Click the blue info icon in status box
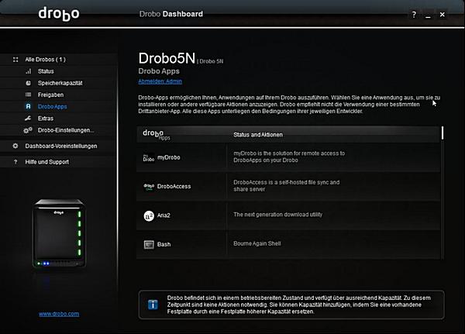 [153, 305]
